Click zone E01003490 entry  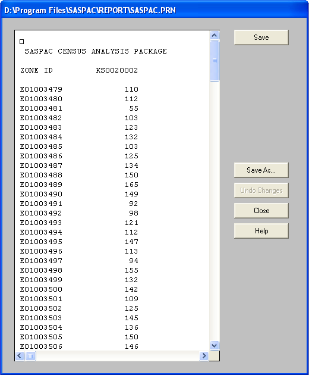point(41,194)
